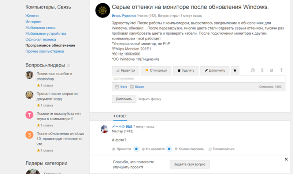Click the pink T avatar

tap(29, 115)
